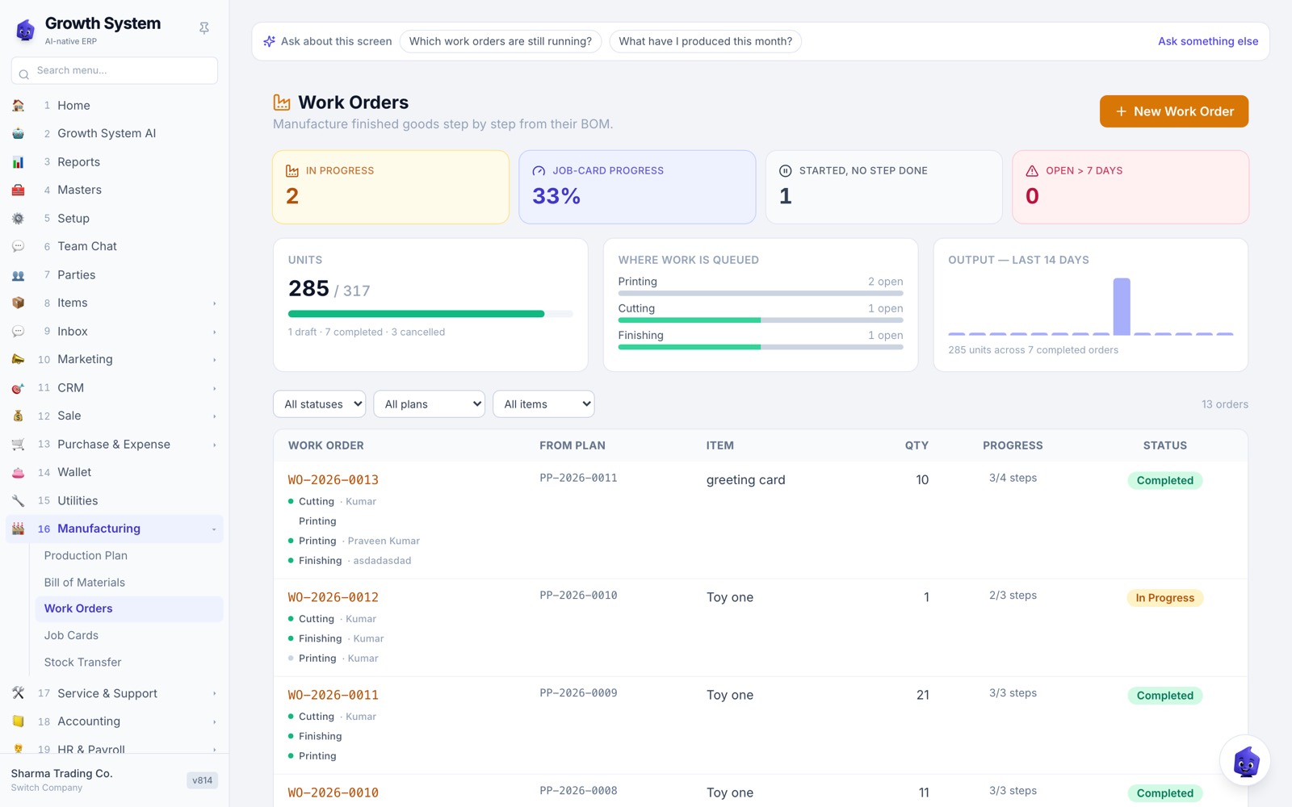Image resolution: width=1292 pixels, height=807 pixels.
Task: Open work order WO-2026-0013
Action: click(333, 480)
